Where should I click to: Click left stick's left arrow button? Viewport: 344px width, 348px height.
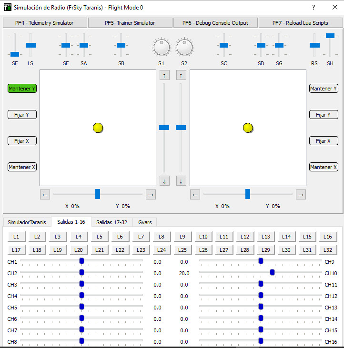point(45,194)
